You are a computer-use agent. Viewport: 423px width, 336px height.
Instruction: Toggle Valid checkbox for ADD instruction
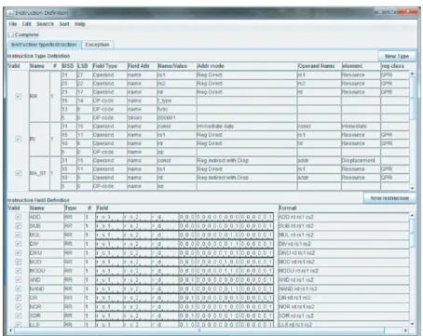19,217
